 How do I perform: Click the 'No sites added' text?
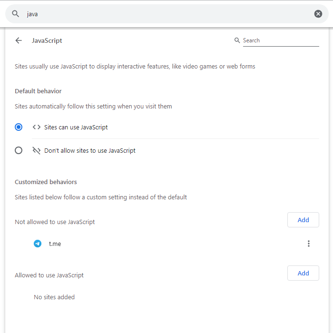54,297
